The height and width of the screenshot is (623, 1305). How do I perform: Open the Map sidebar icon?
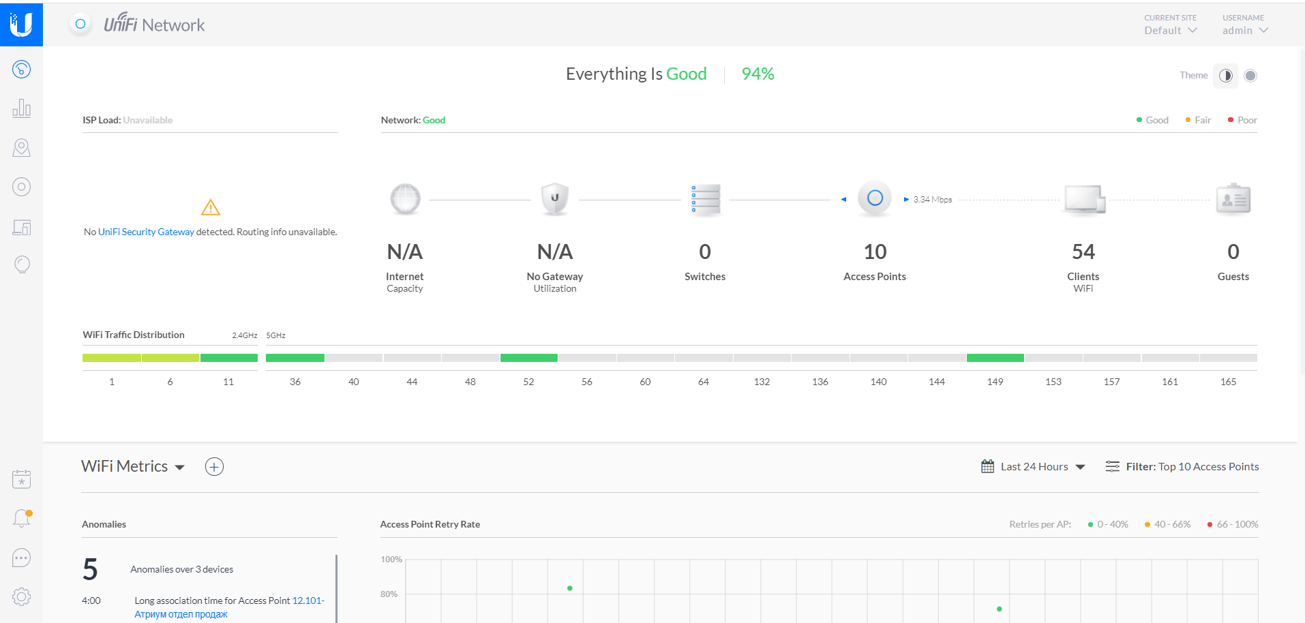click(22, 148)
